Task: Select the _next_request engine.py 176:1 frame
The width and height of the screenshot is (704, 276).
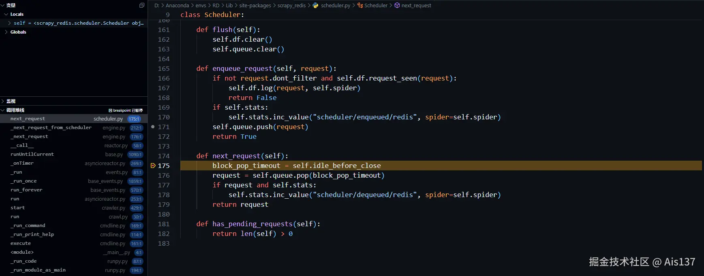Action: coord(74,136)
